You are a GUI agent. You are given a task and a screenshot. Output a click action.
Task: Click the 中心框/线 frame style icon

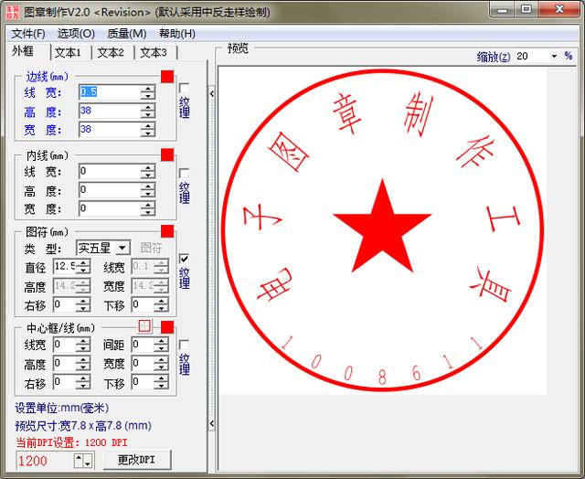[144, 326]
